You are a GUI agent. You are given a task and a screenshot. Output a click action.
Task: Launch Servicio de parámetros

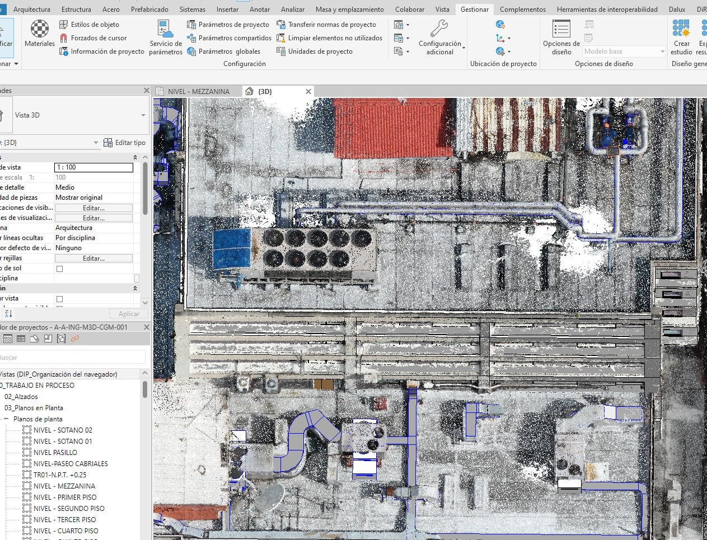[166, 37]
